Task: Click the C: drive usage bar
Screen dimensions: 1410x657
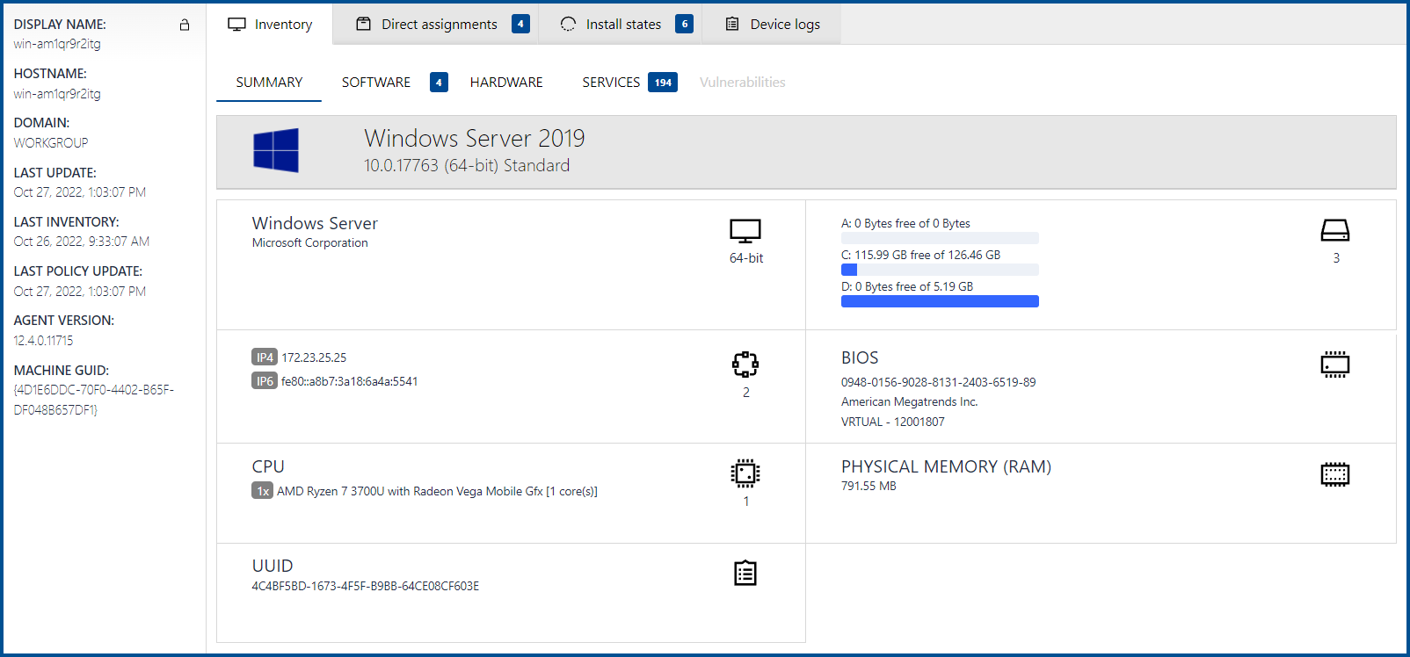Action: point(940,270)
